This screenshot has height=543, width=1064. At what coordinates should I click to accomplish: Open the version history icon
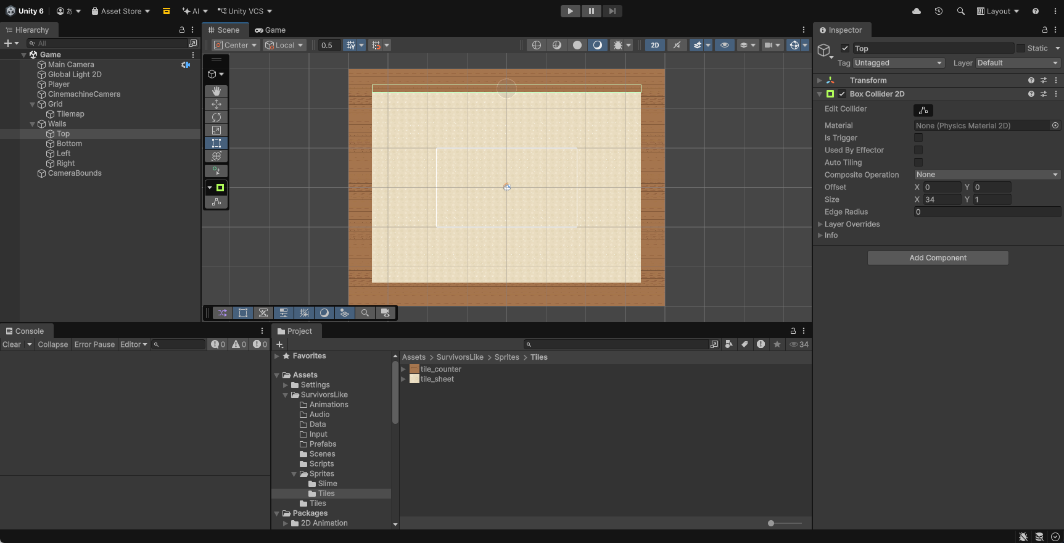(939, 11)
